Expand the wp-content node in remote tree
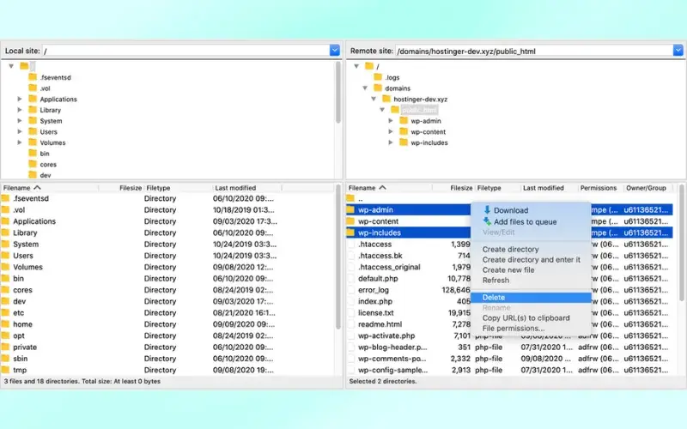The height and width of the screenshot is (429, 687). 391,131
